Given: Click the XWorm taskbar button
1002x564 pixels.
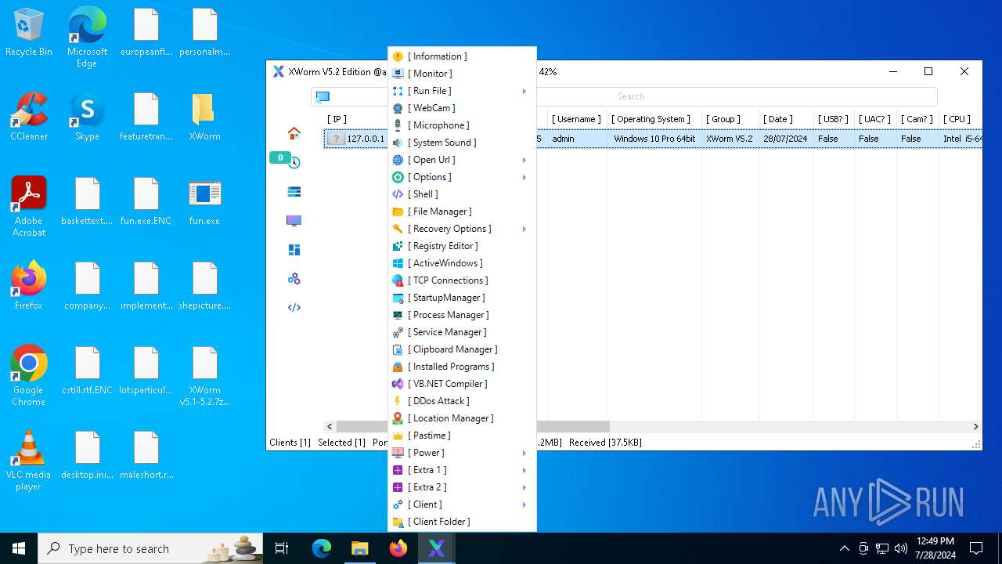Looking at the screenshot, I should pos(437,548).
